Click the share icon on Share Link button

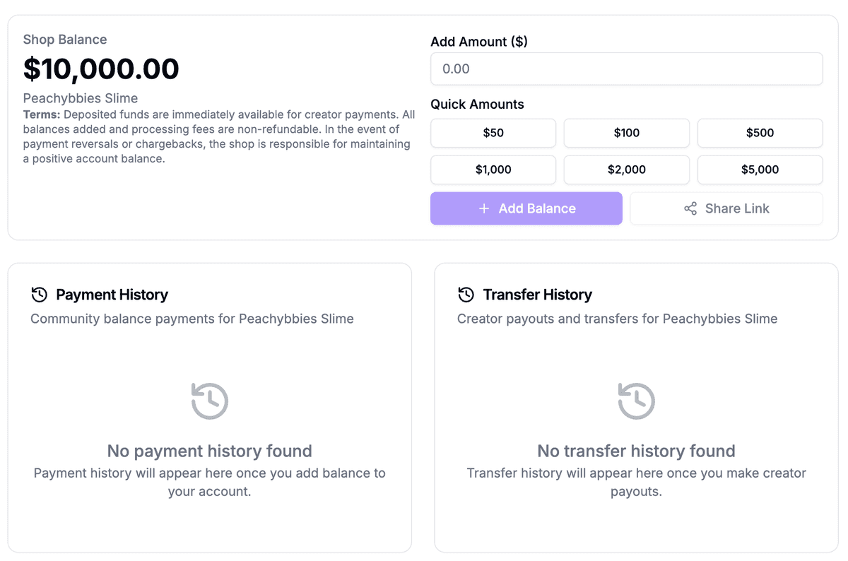(690, 208)
